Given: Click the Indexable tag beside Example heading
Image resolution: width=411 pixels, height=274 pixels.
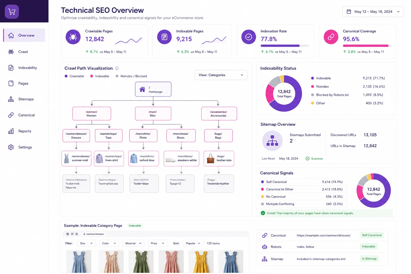Looking at the screenshot, I should (x=135, y=226).
